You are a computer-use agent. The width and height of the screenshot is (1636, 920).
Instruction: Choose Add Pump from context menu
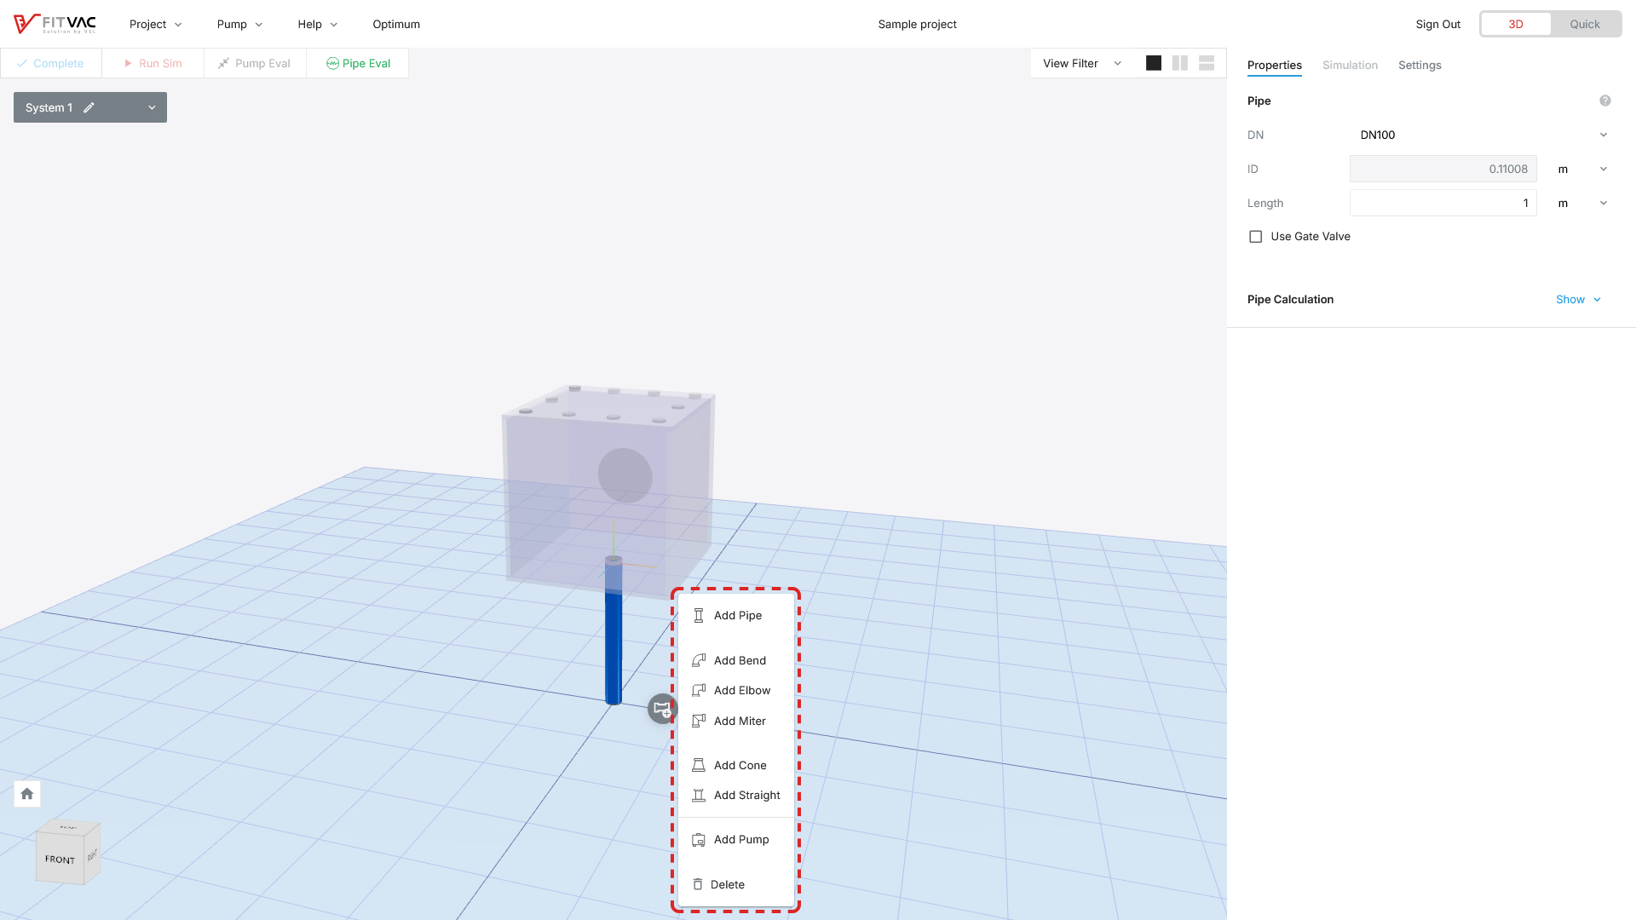pyautogui.click(x=736, y=839)
